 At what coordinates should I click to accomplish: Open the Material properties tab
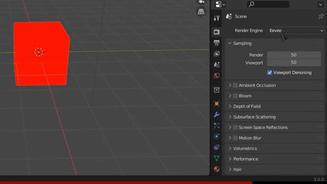point(217,169)
